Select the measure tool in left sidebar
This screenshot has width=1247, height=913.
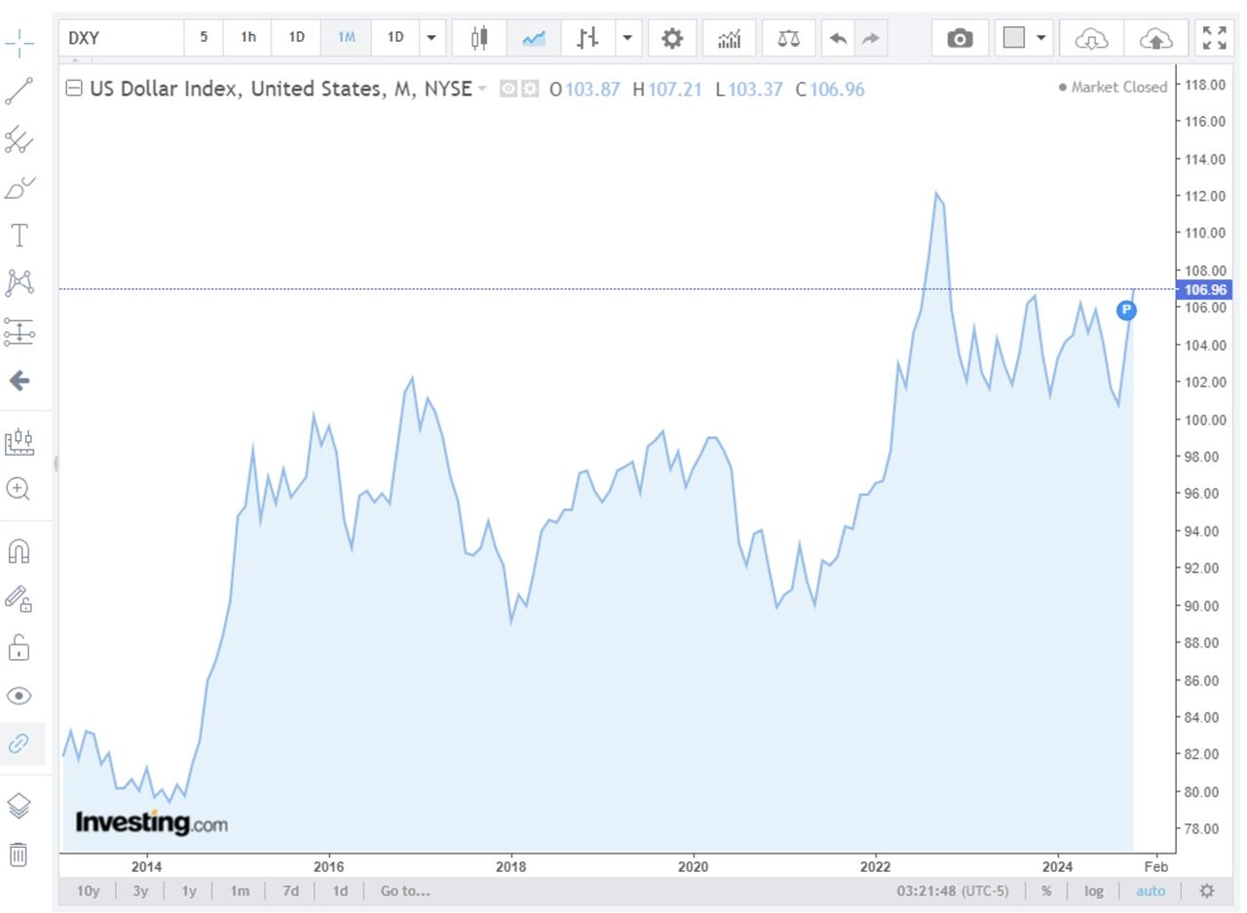click(x=19, y=441)
